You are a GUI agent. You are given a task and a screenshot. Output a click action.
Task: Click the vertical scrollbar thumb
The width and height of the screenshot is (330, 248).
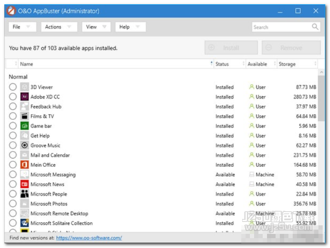point(321,98)
